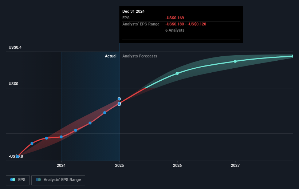The image size is (299, 189).
Task: Toggle the EPS legend series
Action: pos(18,180)
